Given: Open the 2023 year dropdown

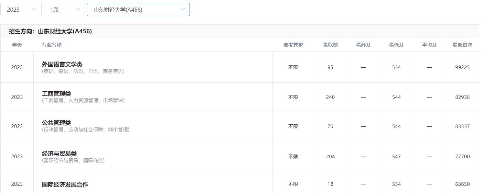Looking at the screenshot, I should point(21,10).
